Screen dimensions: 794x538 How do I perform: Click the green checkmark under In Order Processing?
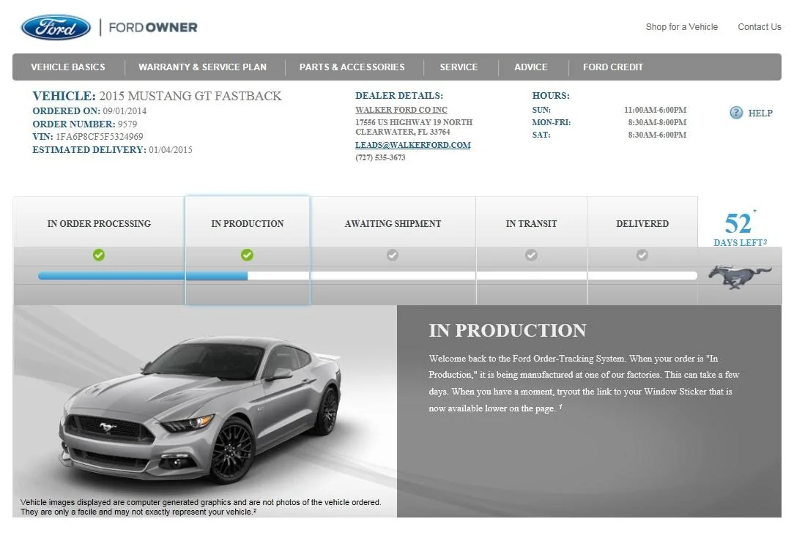[99, 255]
